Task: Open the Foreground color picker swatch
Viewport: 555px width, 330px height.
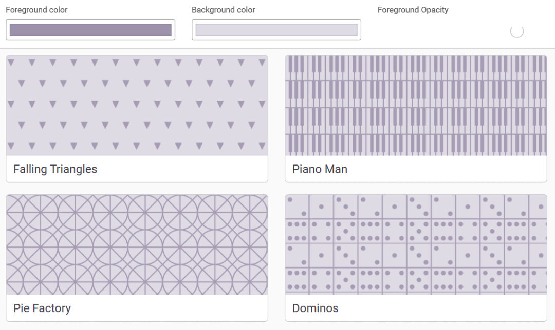Action: click(90, 30)
